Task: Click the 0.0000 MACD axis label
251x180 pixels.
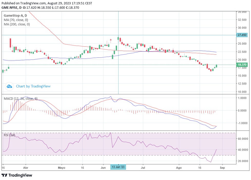Action: click(x=242, y=111)
